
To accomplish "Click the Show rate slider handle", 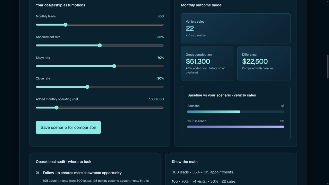I will click(114, 66).
